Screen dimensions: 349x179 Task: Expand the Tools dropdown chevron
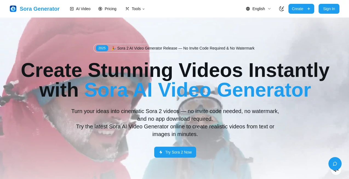tap(144, 9)
